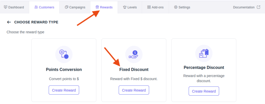Click the Add-ons grid icon

[x=149, y=7]
